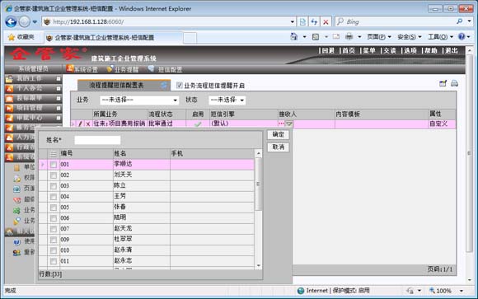Click the browser back arrow button

click(11, 21)
